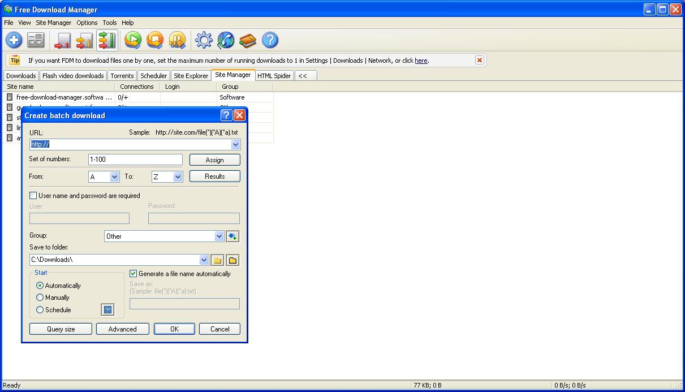This screenshot has height=392, width=685.
Task: Open the View menu
Action: [24, 23]
